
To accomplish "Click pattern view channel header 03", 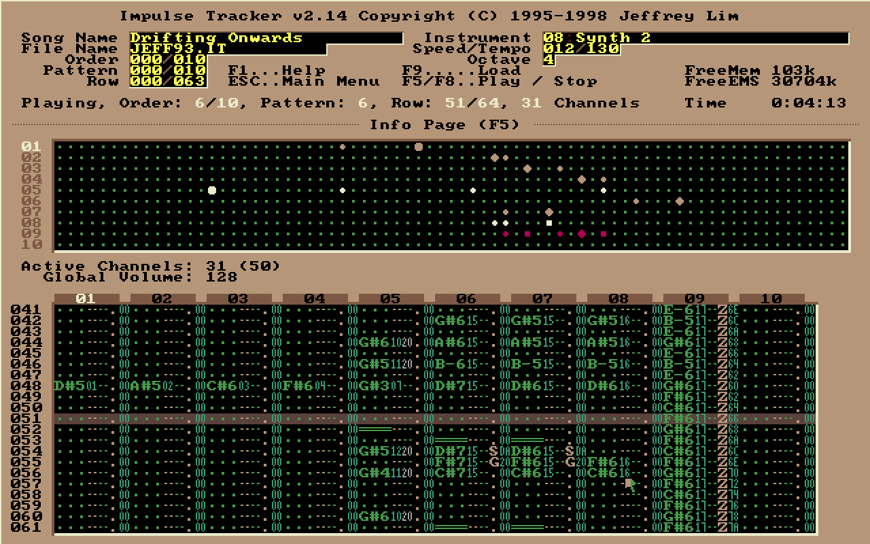I will [239, 299].
